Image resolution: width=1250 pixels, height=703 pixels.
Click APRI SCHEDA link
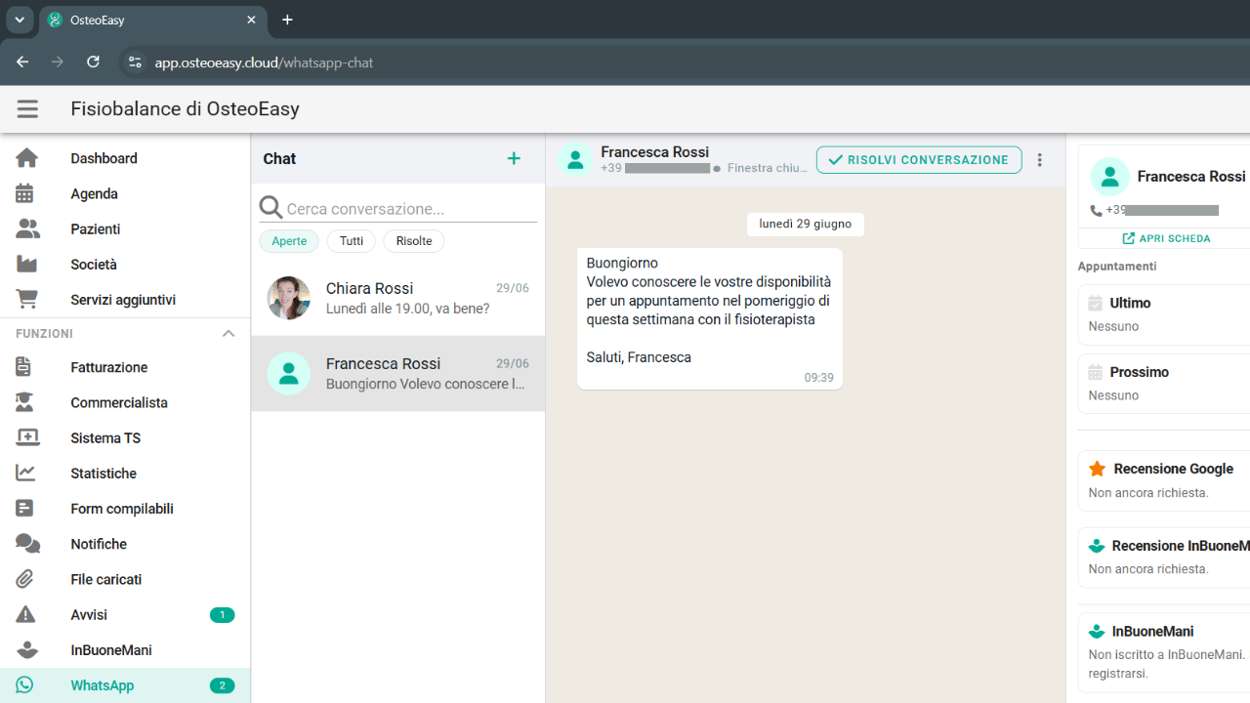[x=1166, y=238]
